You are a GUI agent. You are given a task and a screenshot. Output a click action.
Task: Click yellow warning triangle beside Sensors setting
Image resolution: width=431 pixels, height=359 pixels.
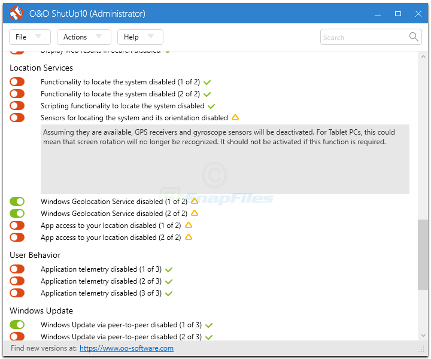[235, 118]
